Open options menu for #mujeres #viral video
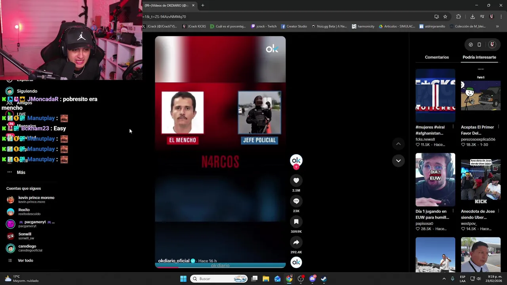 pyautogui.click(x=453, y=127)
